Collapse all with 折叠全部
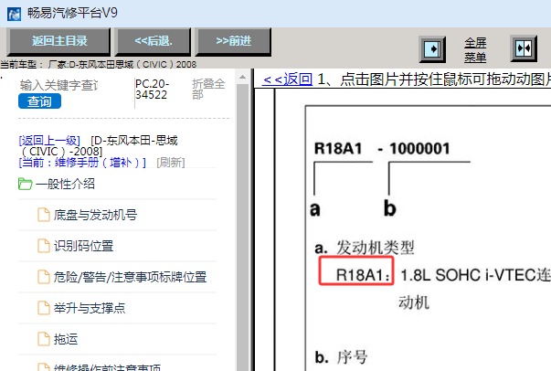The image size is (551, 371). (x=208, y=89)
